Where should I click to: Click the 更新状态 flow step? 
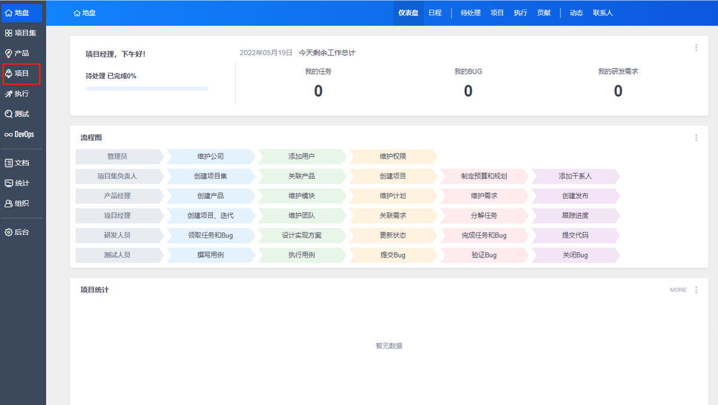(393, 235)
